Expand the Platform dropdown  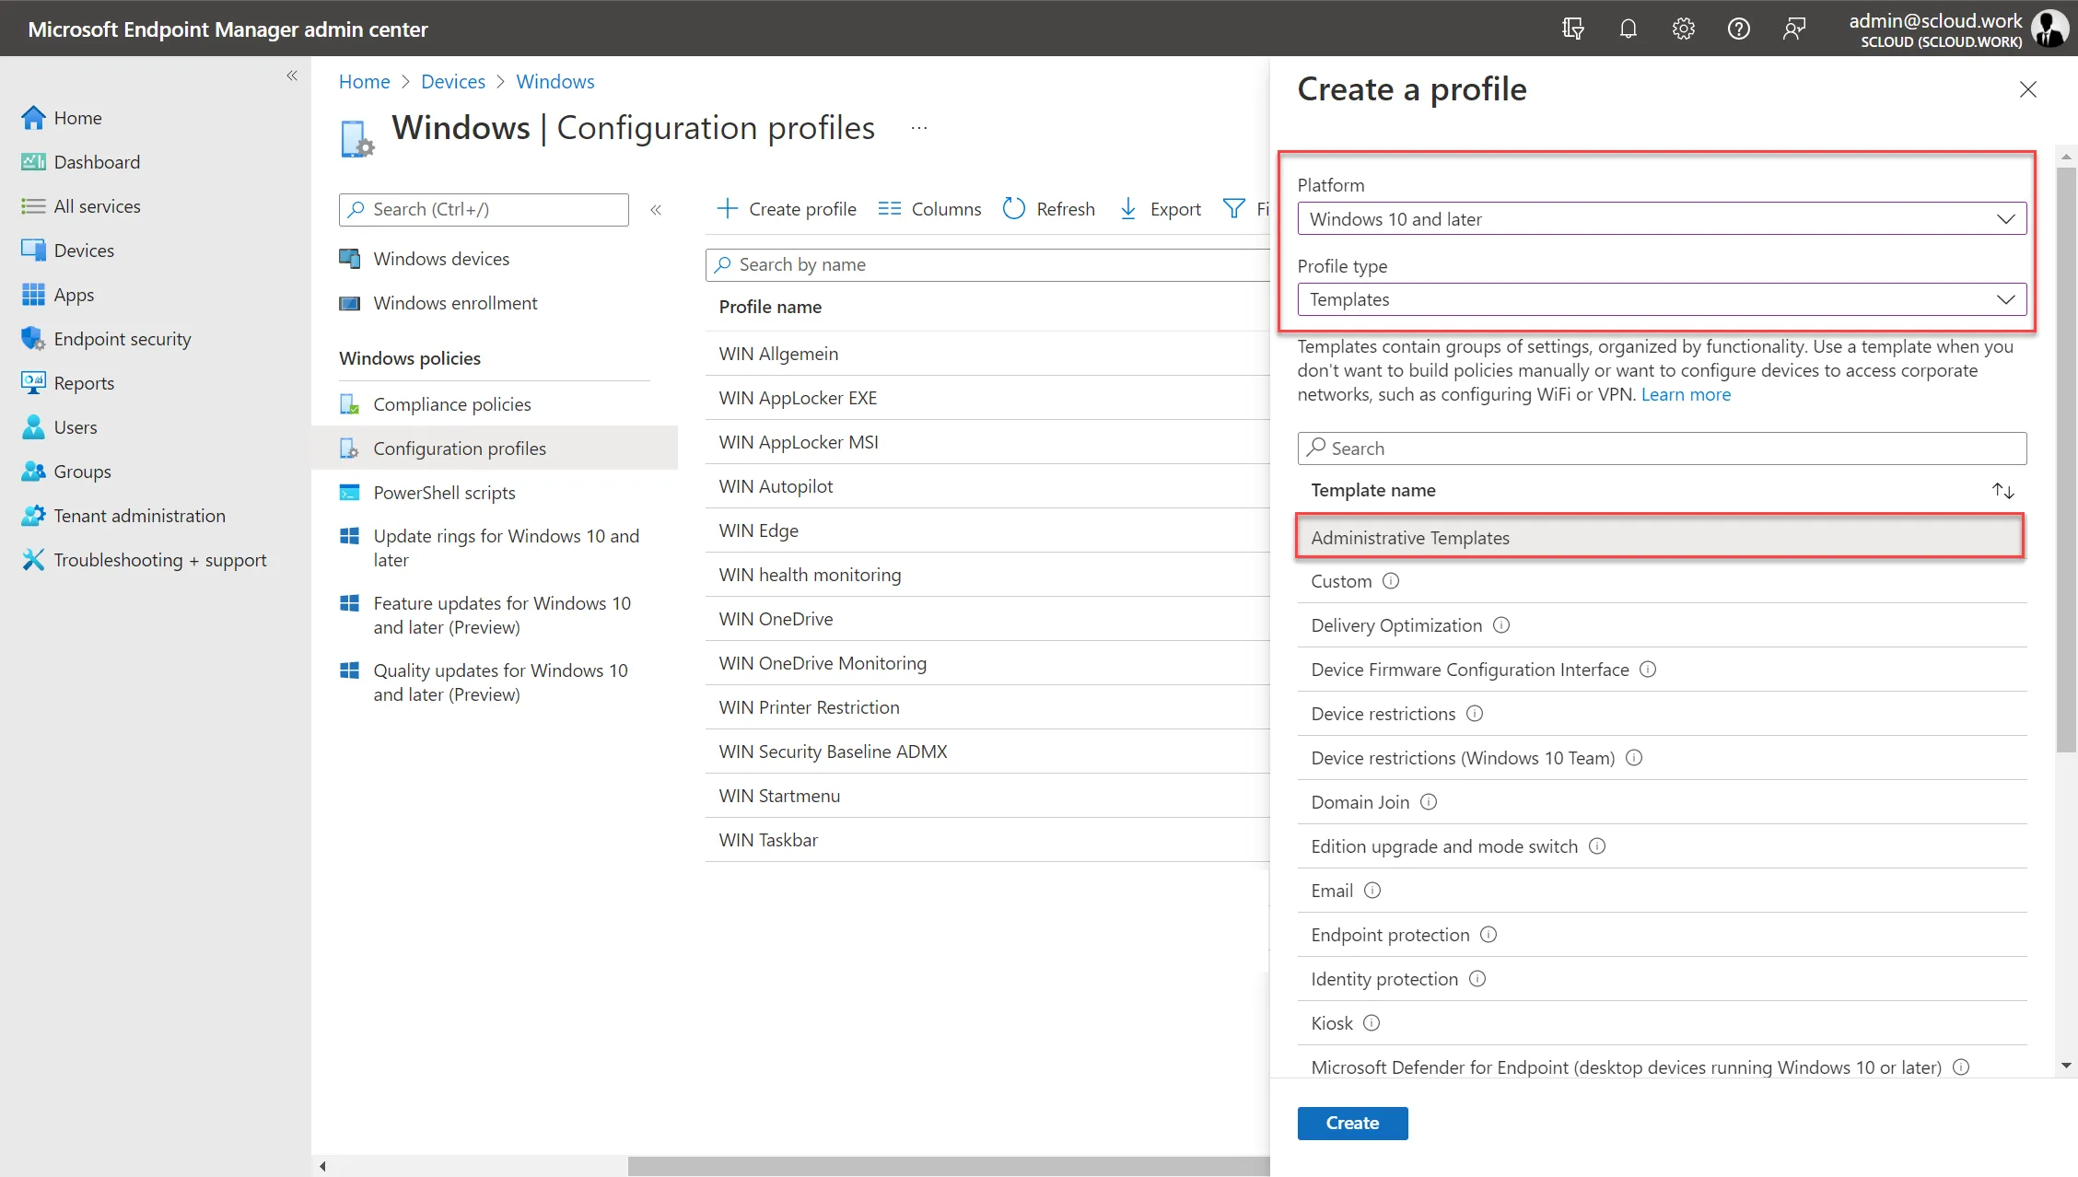tap(1662, 218)
